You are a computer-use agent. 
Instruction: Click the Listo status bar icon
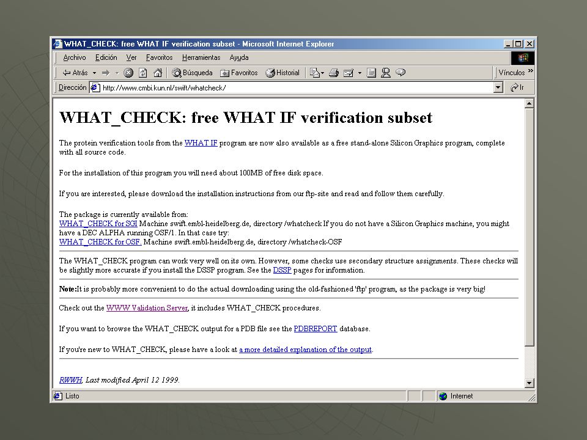coord(57,396)
